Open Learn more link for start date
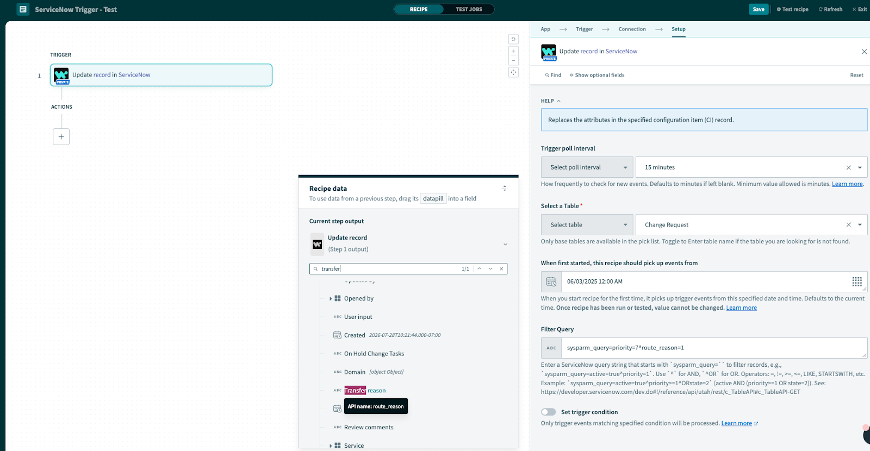This screenshot has height=451, width=870. pyautogui.click(x=741, y=308)
